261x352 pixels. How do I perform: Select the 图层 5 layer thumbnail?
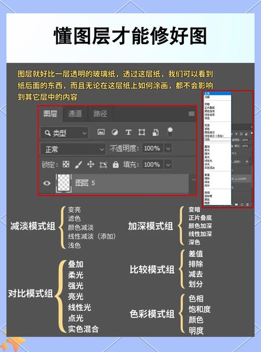pos(64,183)
